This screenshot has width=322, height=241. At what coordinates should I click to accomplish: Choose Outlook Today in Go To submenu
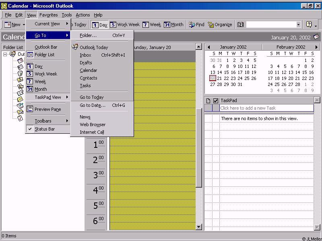(x=94, y=47)
